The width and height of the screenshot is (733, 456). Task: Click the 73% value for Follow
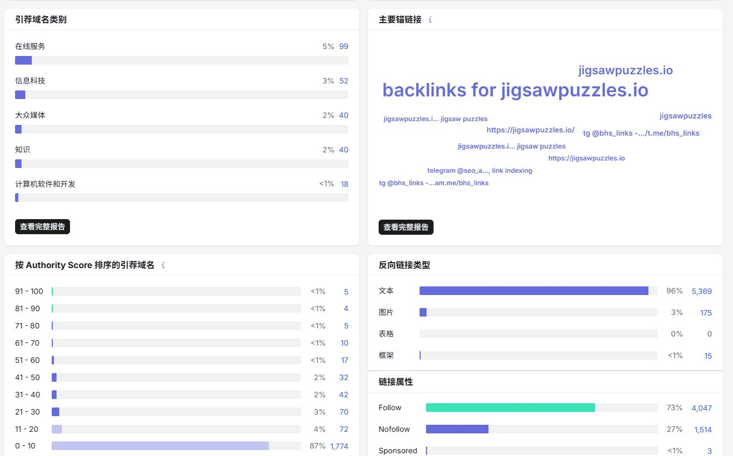coord(675,408)
